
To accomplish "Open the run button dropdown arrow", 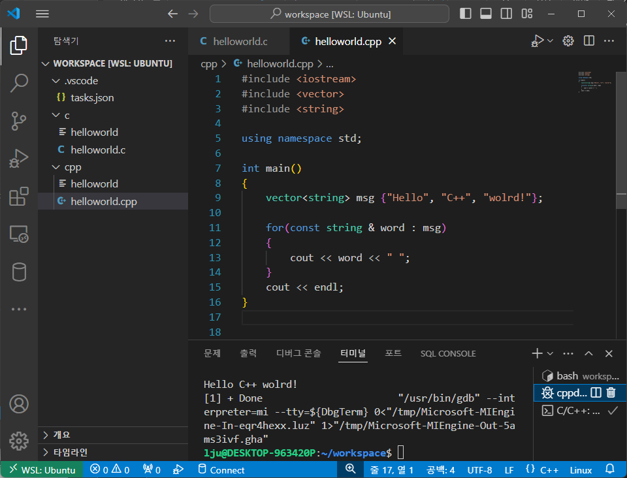I will (x=550, y=40).
